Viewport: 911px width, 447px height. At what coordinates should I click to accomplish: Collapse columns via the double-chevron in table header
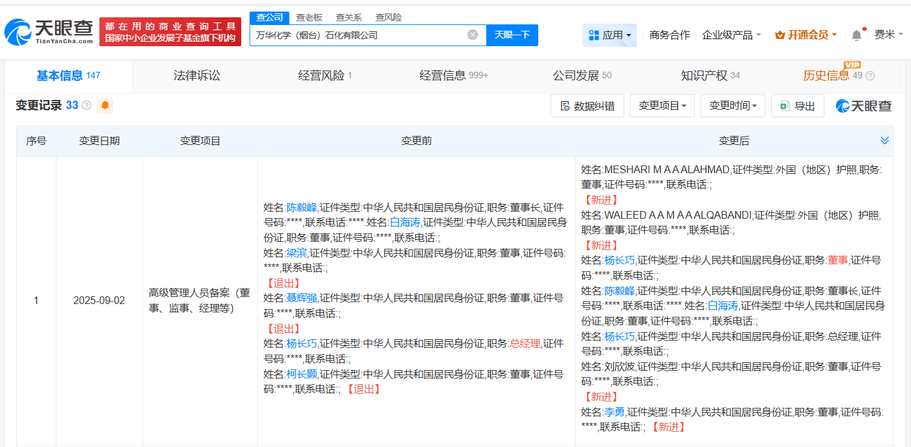pos(885,140)
